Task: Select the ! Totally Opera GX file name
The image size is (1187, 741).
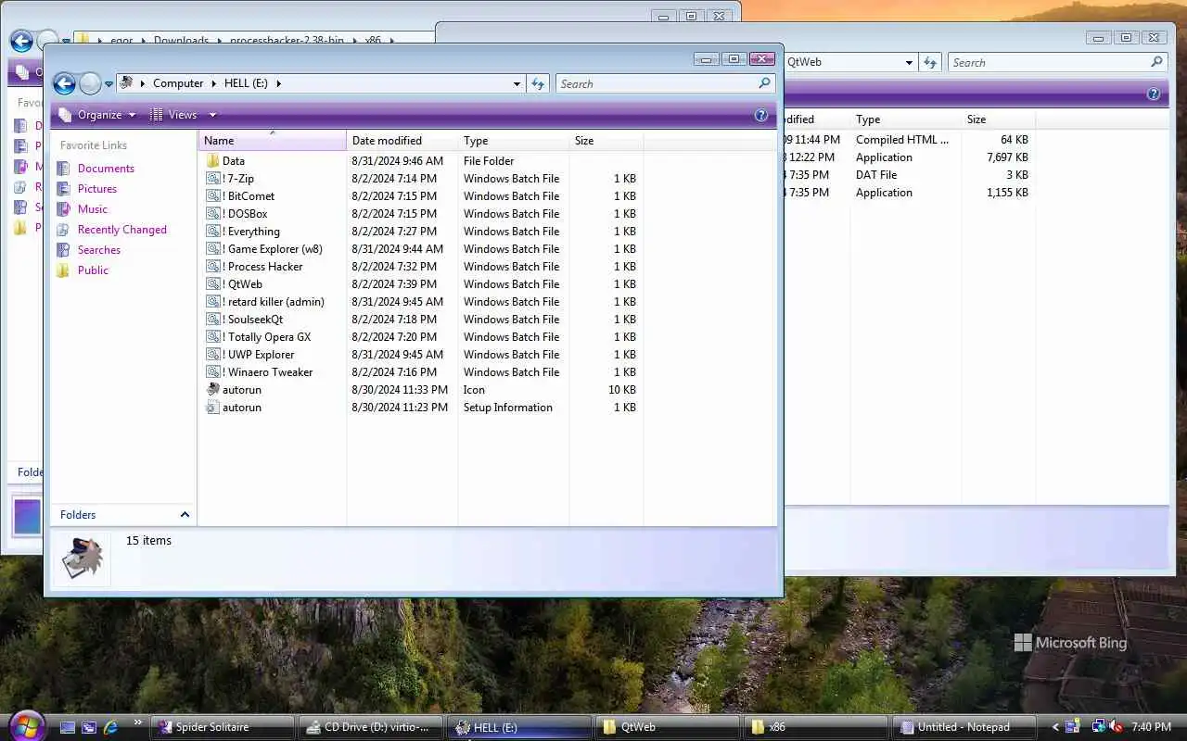Action: [x=267, y=337]
